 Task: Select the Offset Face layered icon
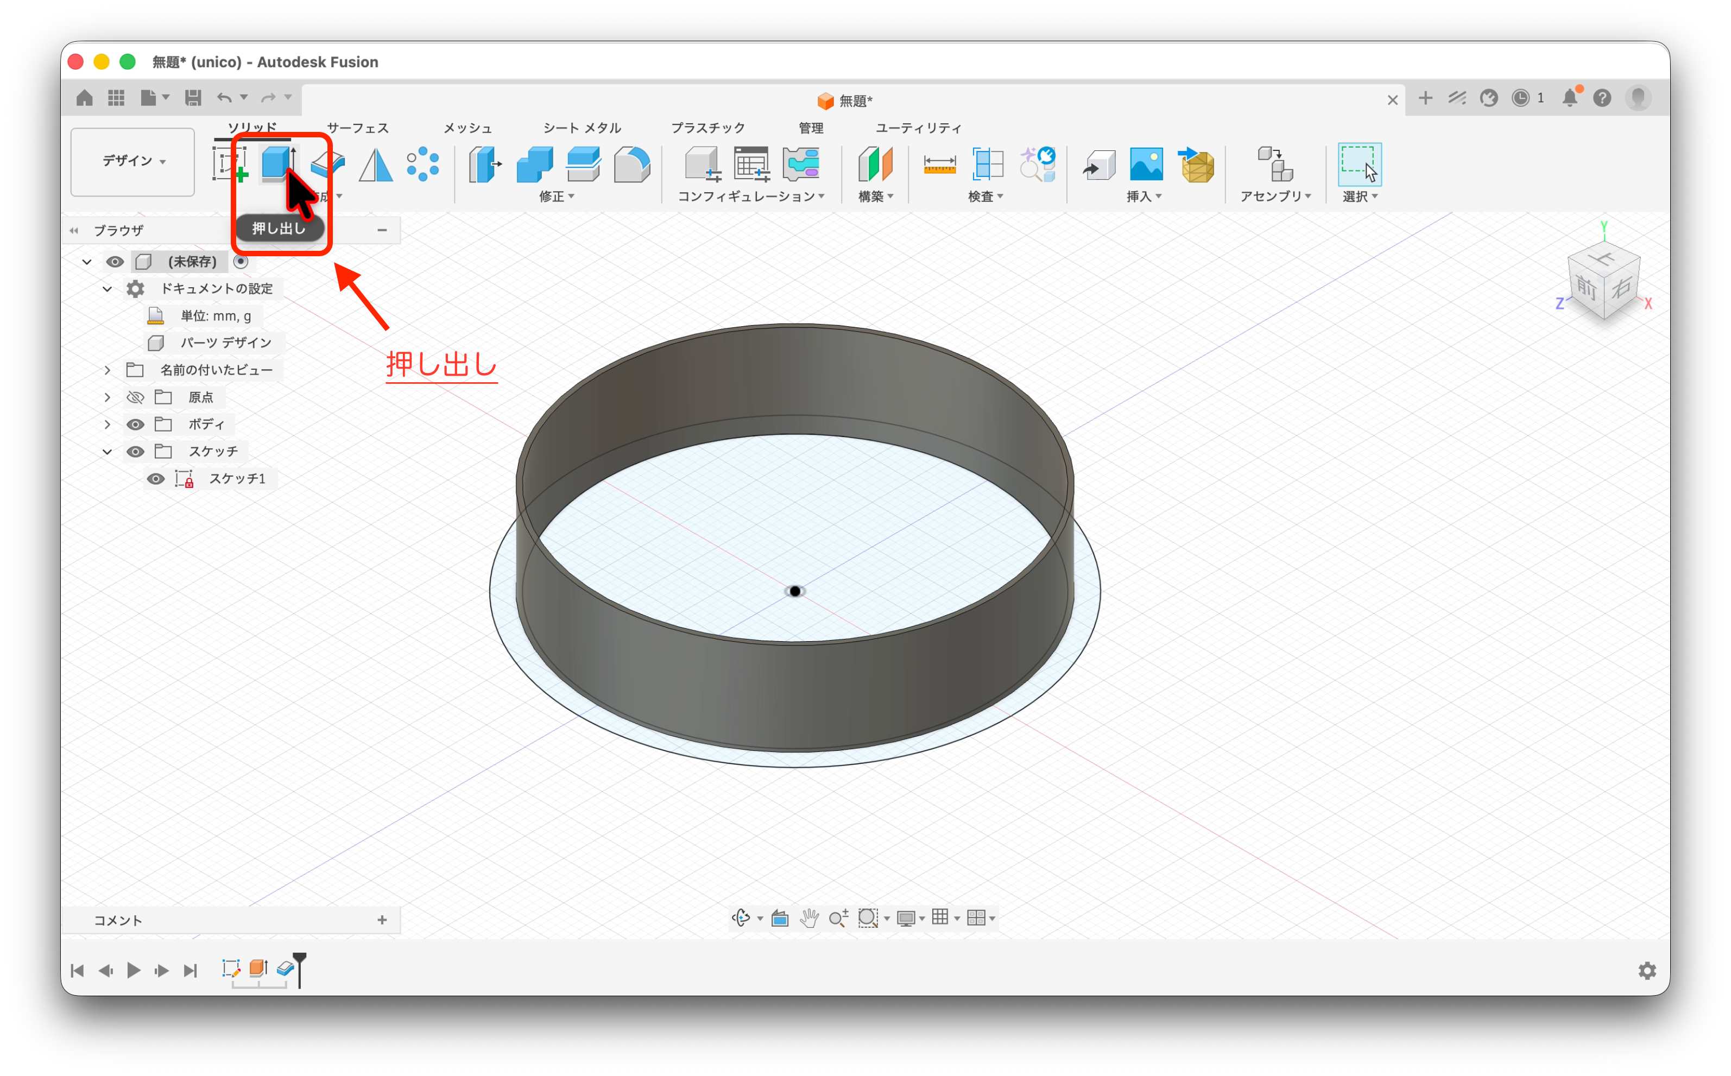click(584, 164)
